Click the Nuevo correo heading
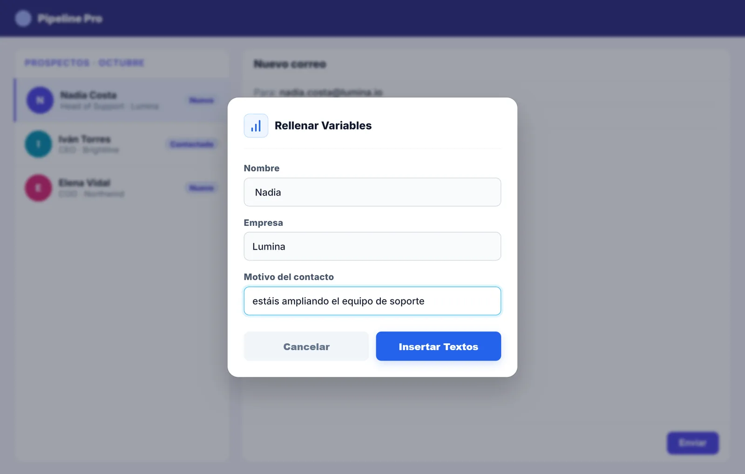This screenshot has width=745, height=474. point(290,64)
